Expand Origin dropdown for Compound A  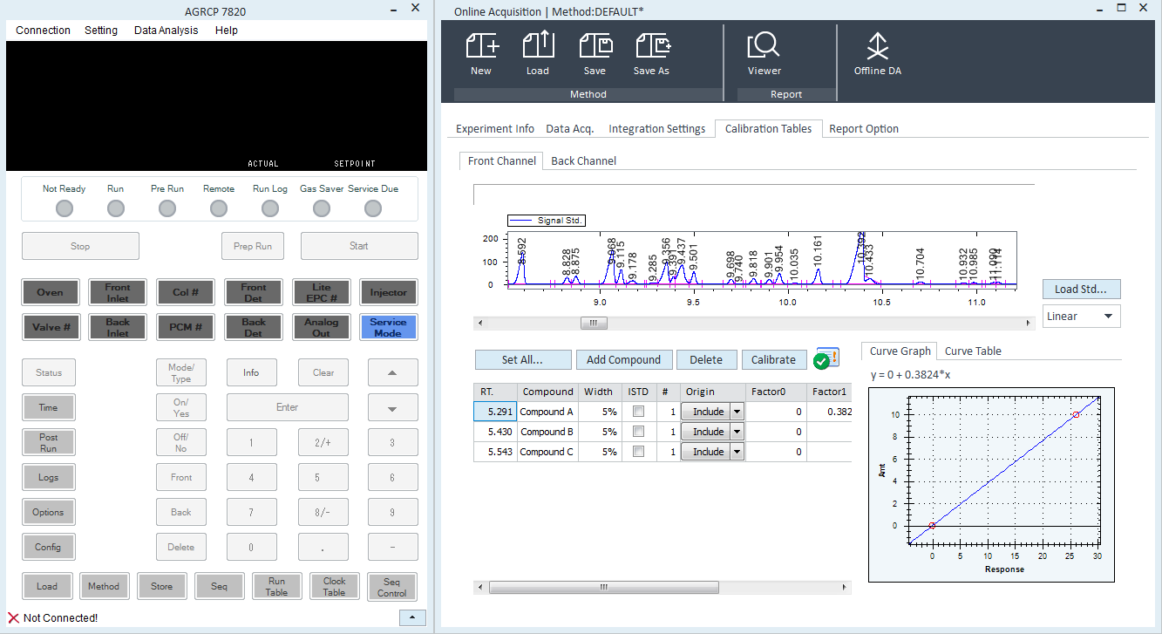(737, 412)
